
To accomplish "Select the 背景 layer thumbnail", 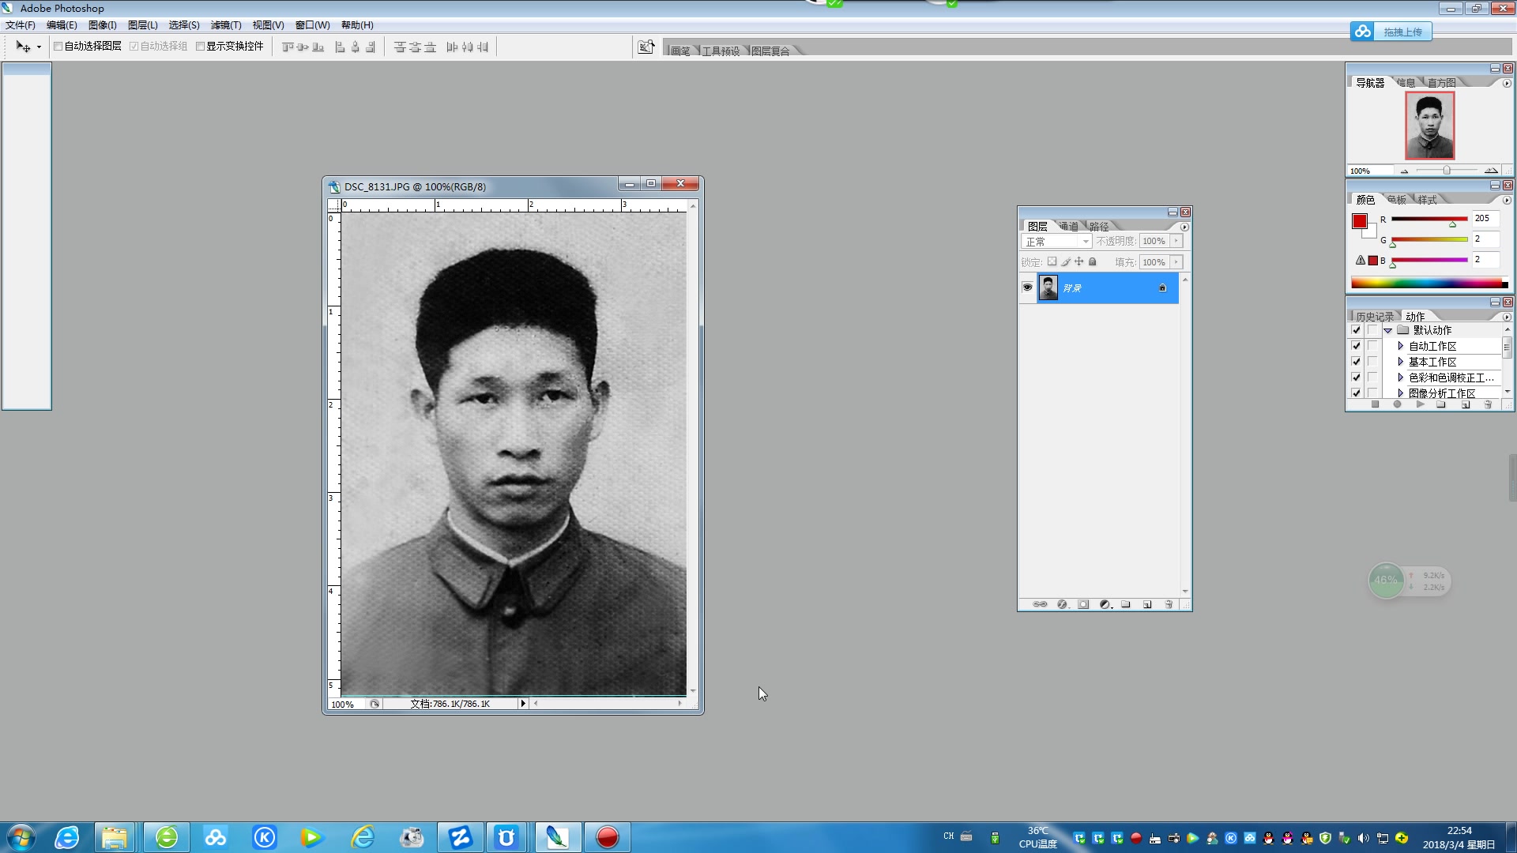I will (1048, 287).
